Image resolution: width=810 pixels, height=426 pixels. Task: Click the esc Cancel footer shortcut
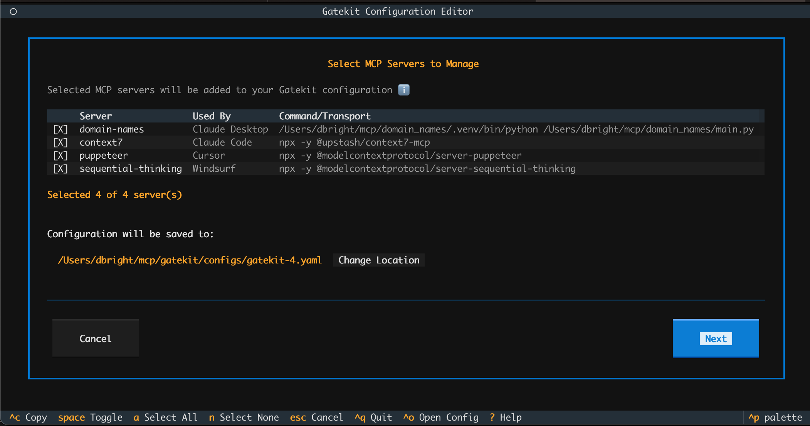[x=316, y=417]
